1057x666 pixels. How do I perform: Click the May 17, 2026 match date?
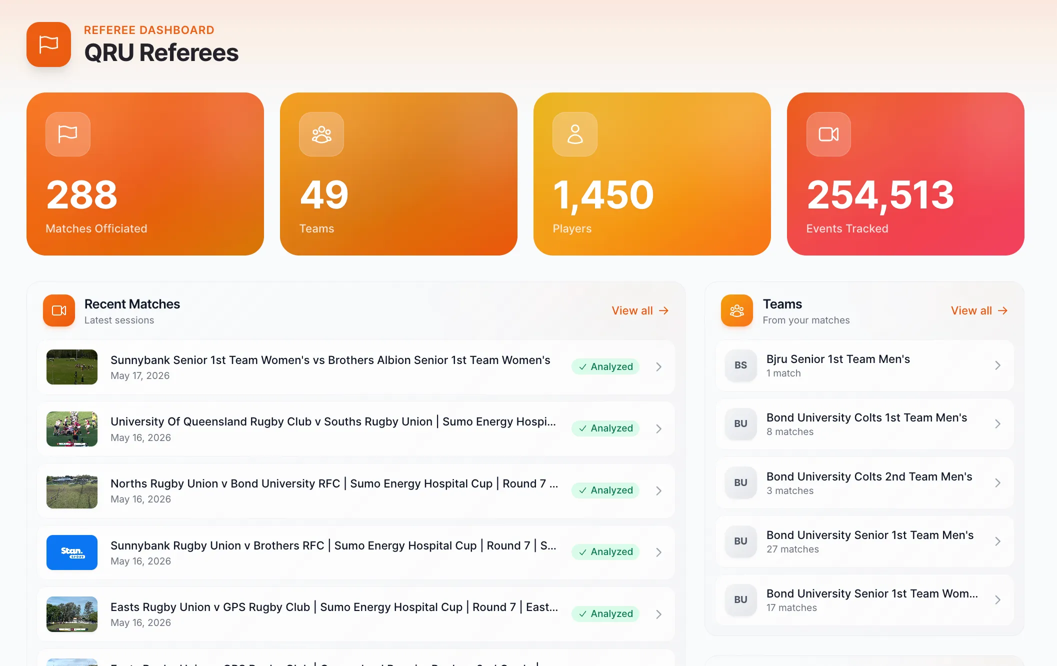coord(140,375)
